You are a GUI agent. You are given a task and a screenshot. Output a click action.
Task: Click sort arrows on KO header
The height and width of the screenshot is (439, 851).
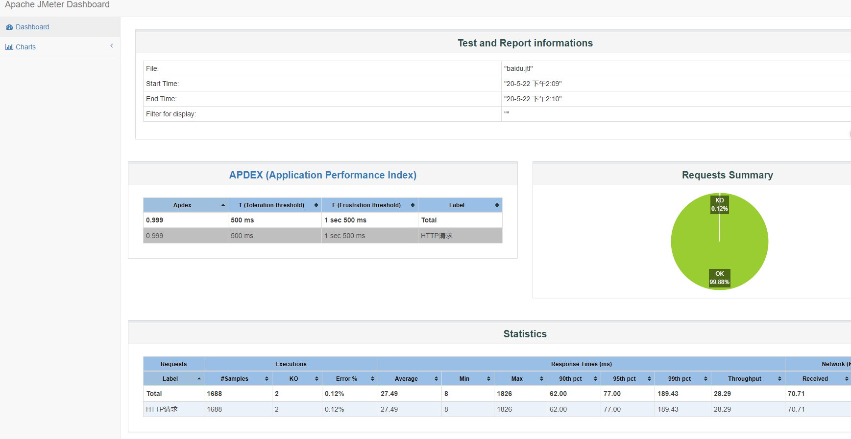pos(317,379)
